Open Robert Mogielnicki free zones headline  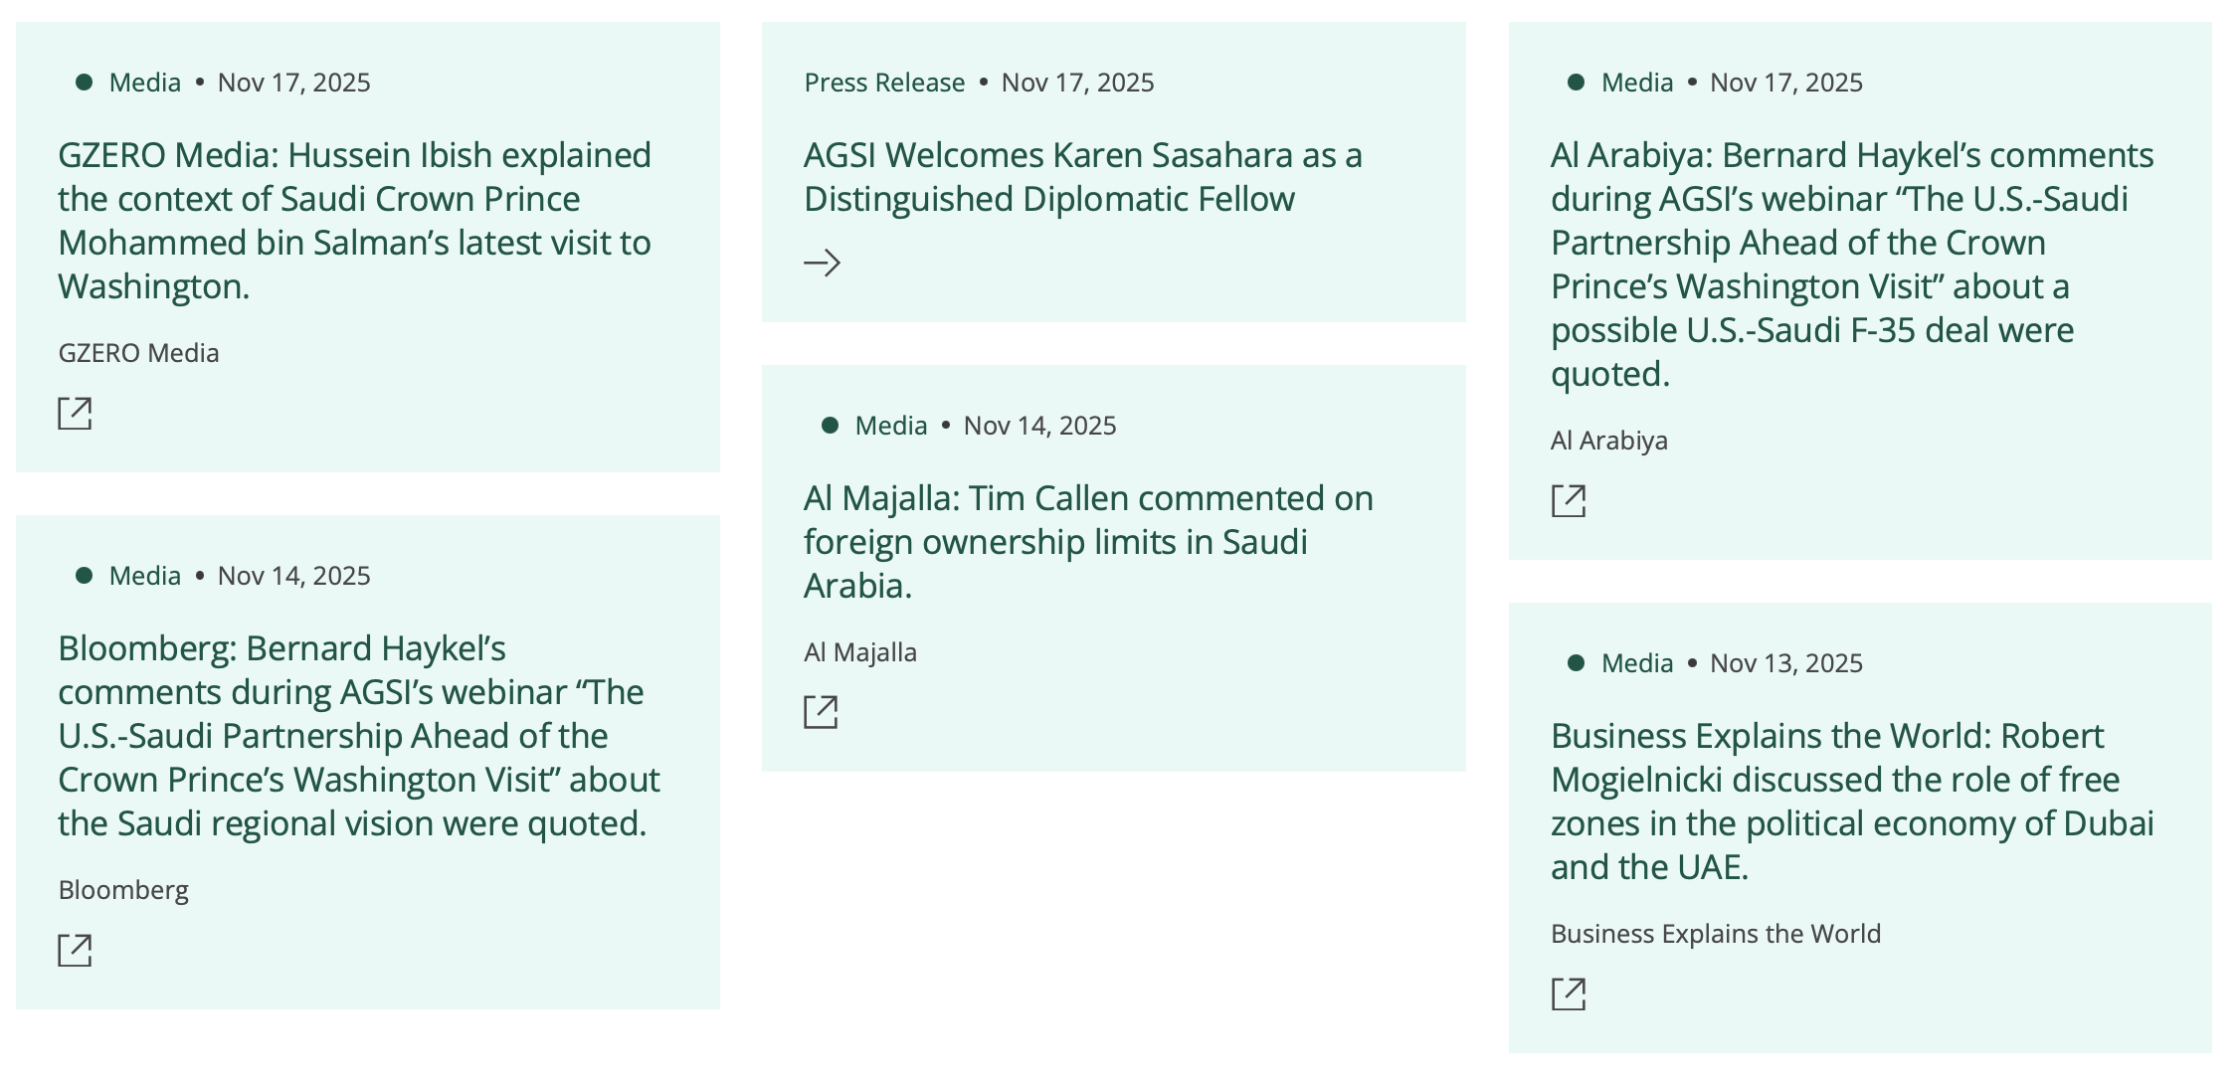coord(1850,801)
